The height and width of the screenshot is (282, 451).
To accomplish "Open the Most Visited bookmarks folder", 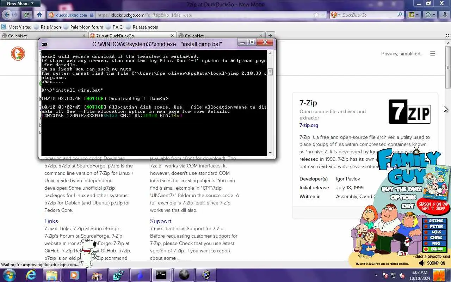I will tap(16, 27).
